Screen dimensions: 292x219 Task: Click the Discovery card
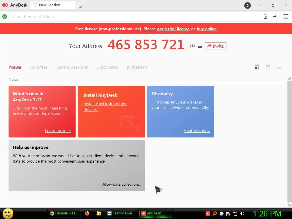(181, 112)
